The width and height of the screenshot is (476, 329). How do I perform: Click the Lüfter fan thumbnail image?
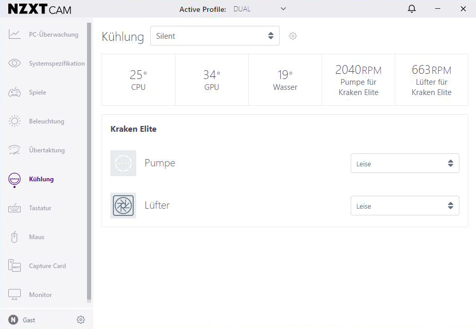tap(123, 206)
